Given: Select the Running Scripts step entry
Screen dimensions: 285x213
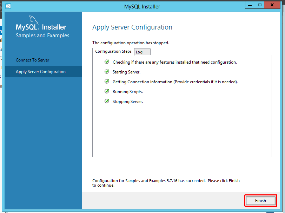Looking at the screenshot, I should tap(127, 91).
